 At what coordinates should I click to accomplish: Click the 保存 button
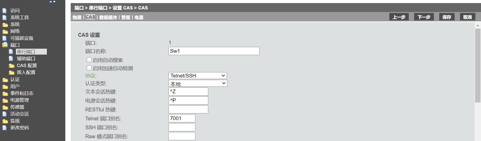(x=447, y=17)
